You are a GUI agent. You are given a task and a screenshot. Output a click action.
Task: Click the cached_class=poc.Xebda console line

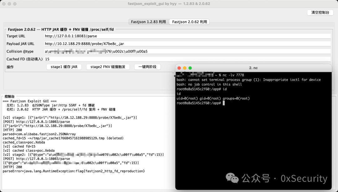coord(24,142)
